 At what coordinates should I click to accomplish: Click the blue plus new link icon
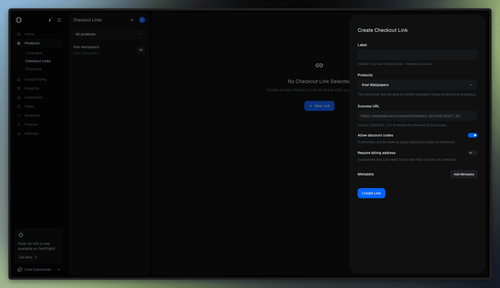coord(142,20)
